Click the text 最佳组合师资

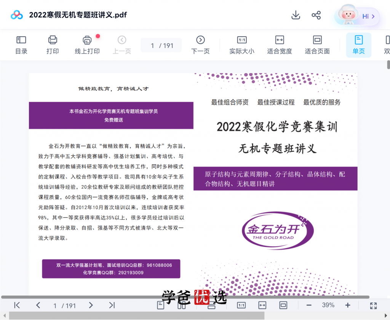[230, 102]
